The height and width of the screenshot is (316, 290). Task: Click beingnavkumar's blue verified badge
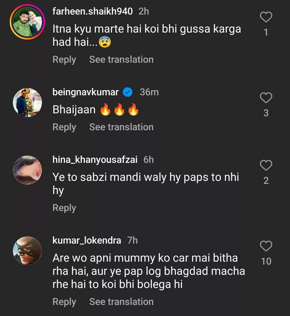coord(128,92)
